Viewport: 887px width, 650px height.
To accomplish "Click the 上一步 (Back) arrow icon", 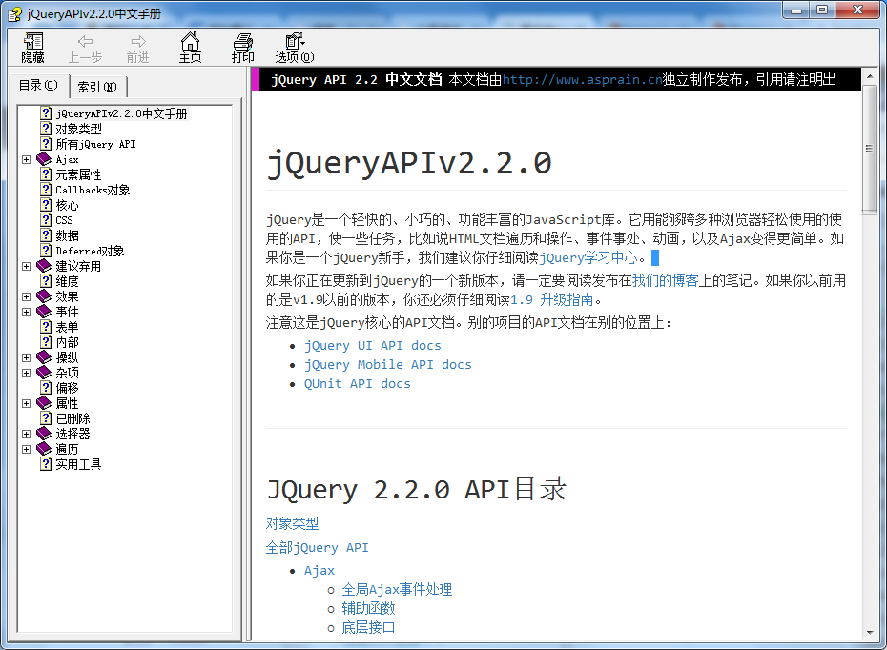I will 86,47.
